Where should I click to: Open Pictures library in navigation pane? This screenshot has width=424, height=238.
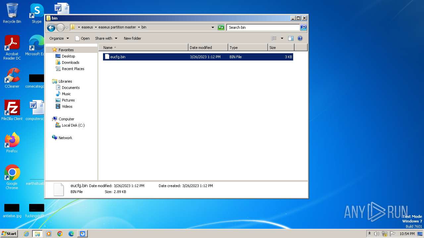(x=68, y=100)
